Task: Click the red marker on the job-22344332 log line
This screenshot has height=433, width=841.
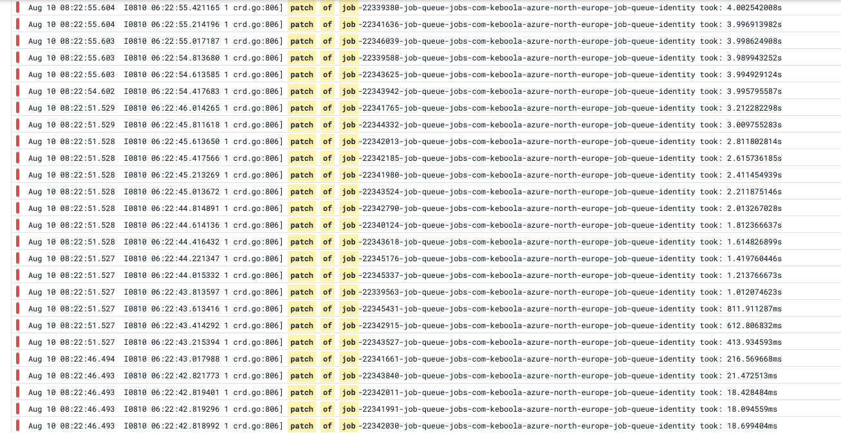Action: [x=17, y=125]
